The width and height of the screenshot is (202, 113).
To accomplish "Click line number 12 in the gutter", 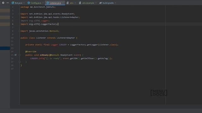I will [12, 45].
